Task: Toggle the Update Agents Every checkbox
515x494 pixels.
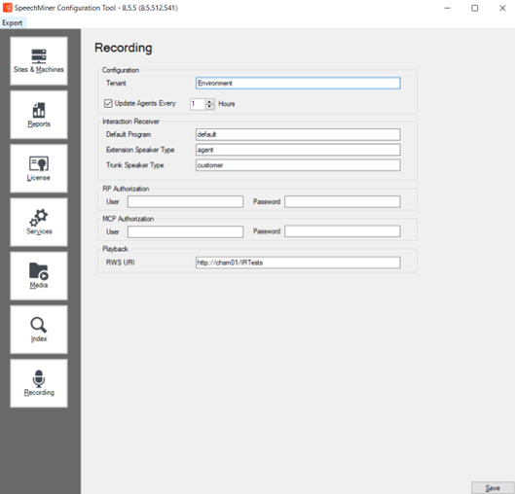Action: point(108,104)
